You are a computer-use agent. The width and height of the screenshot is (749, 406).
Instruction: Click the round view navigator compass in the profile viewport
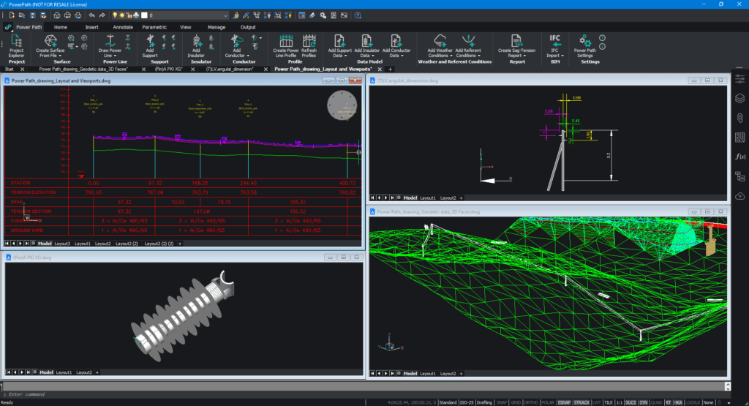tap(342, 105)
